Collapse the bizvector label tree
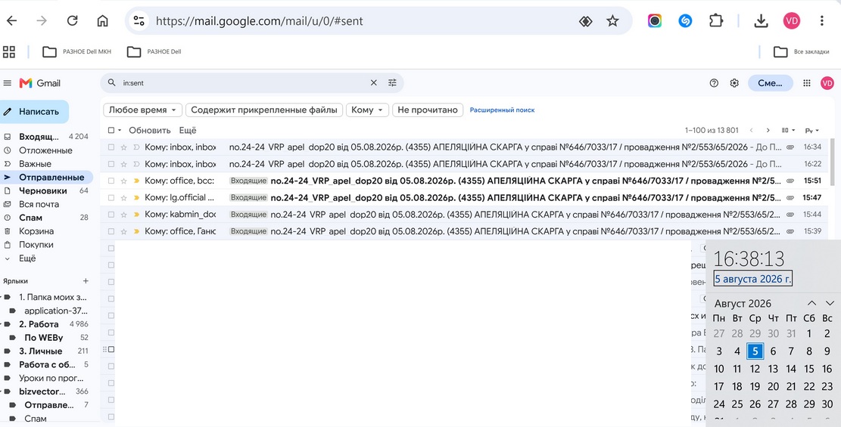The height and width of the screenshot is (427, 841). [x=2, y=391]
